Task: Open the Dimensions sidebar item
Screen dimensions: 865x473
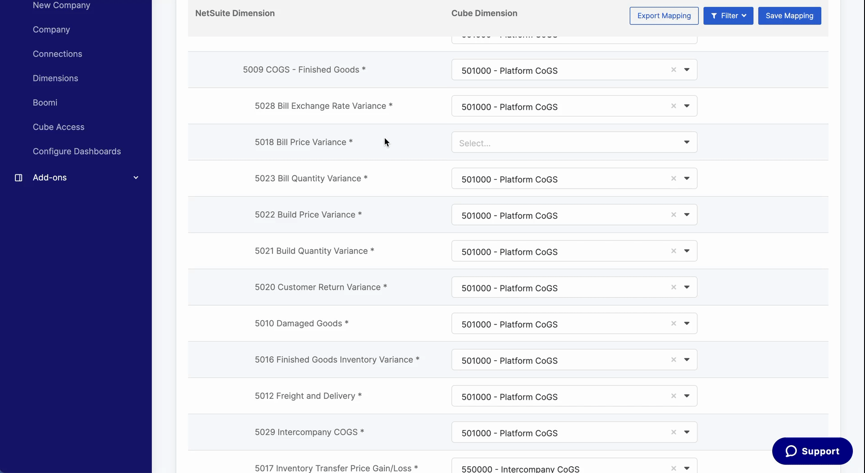Action: [x=55, y=78]
